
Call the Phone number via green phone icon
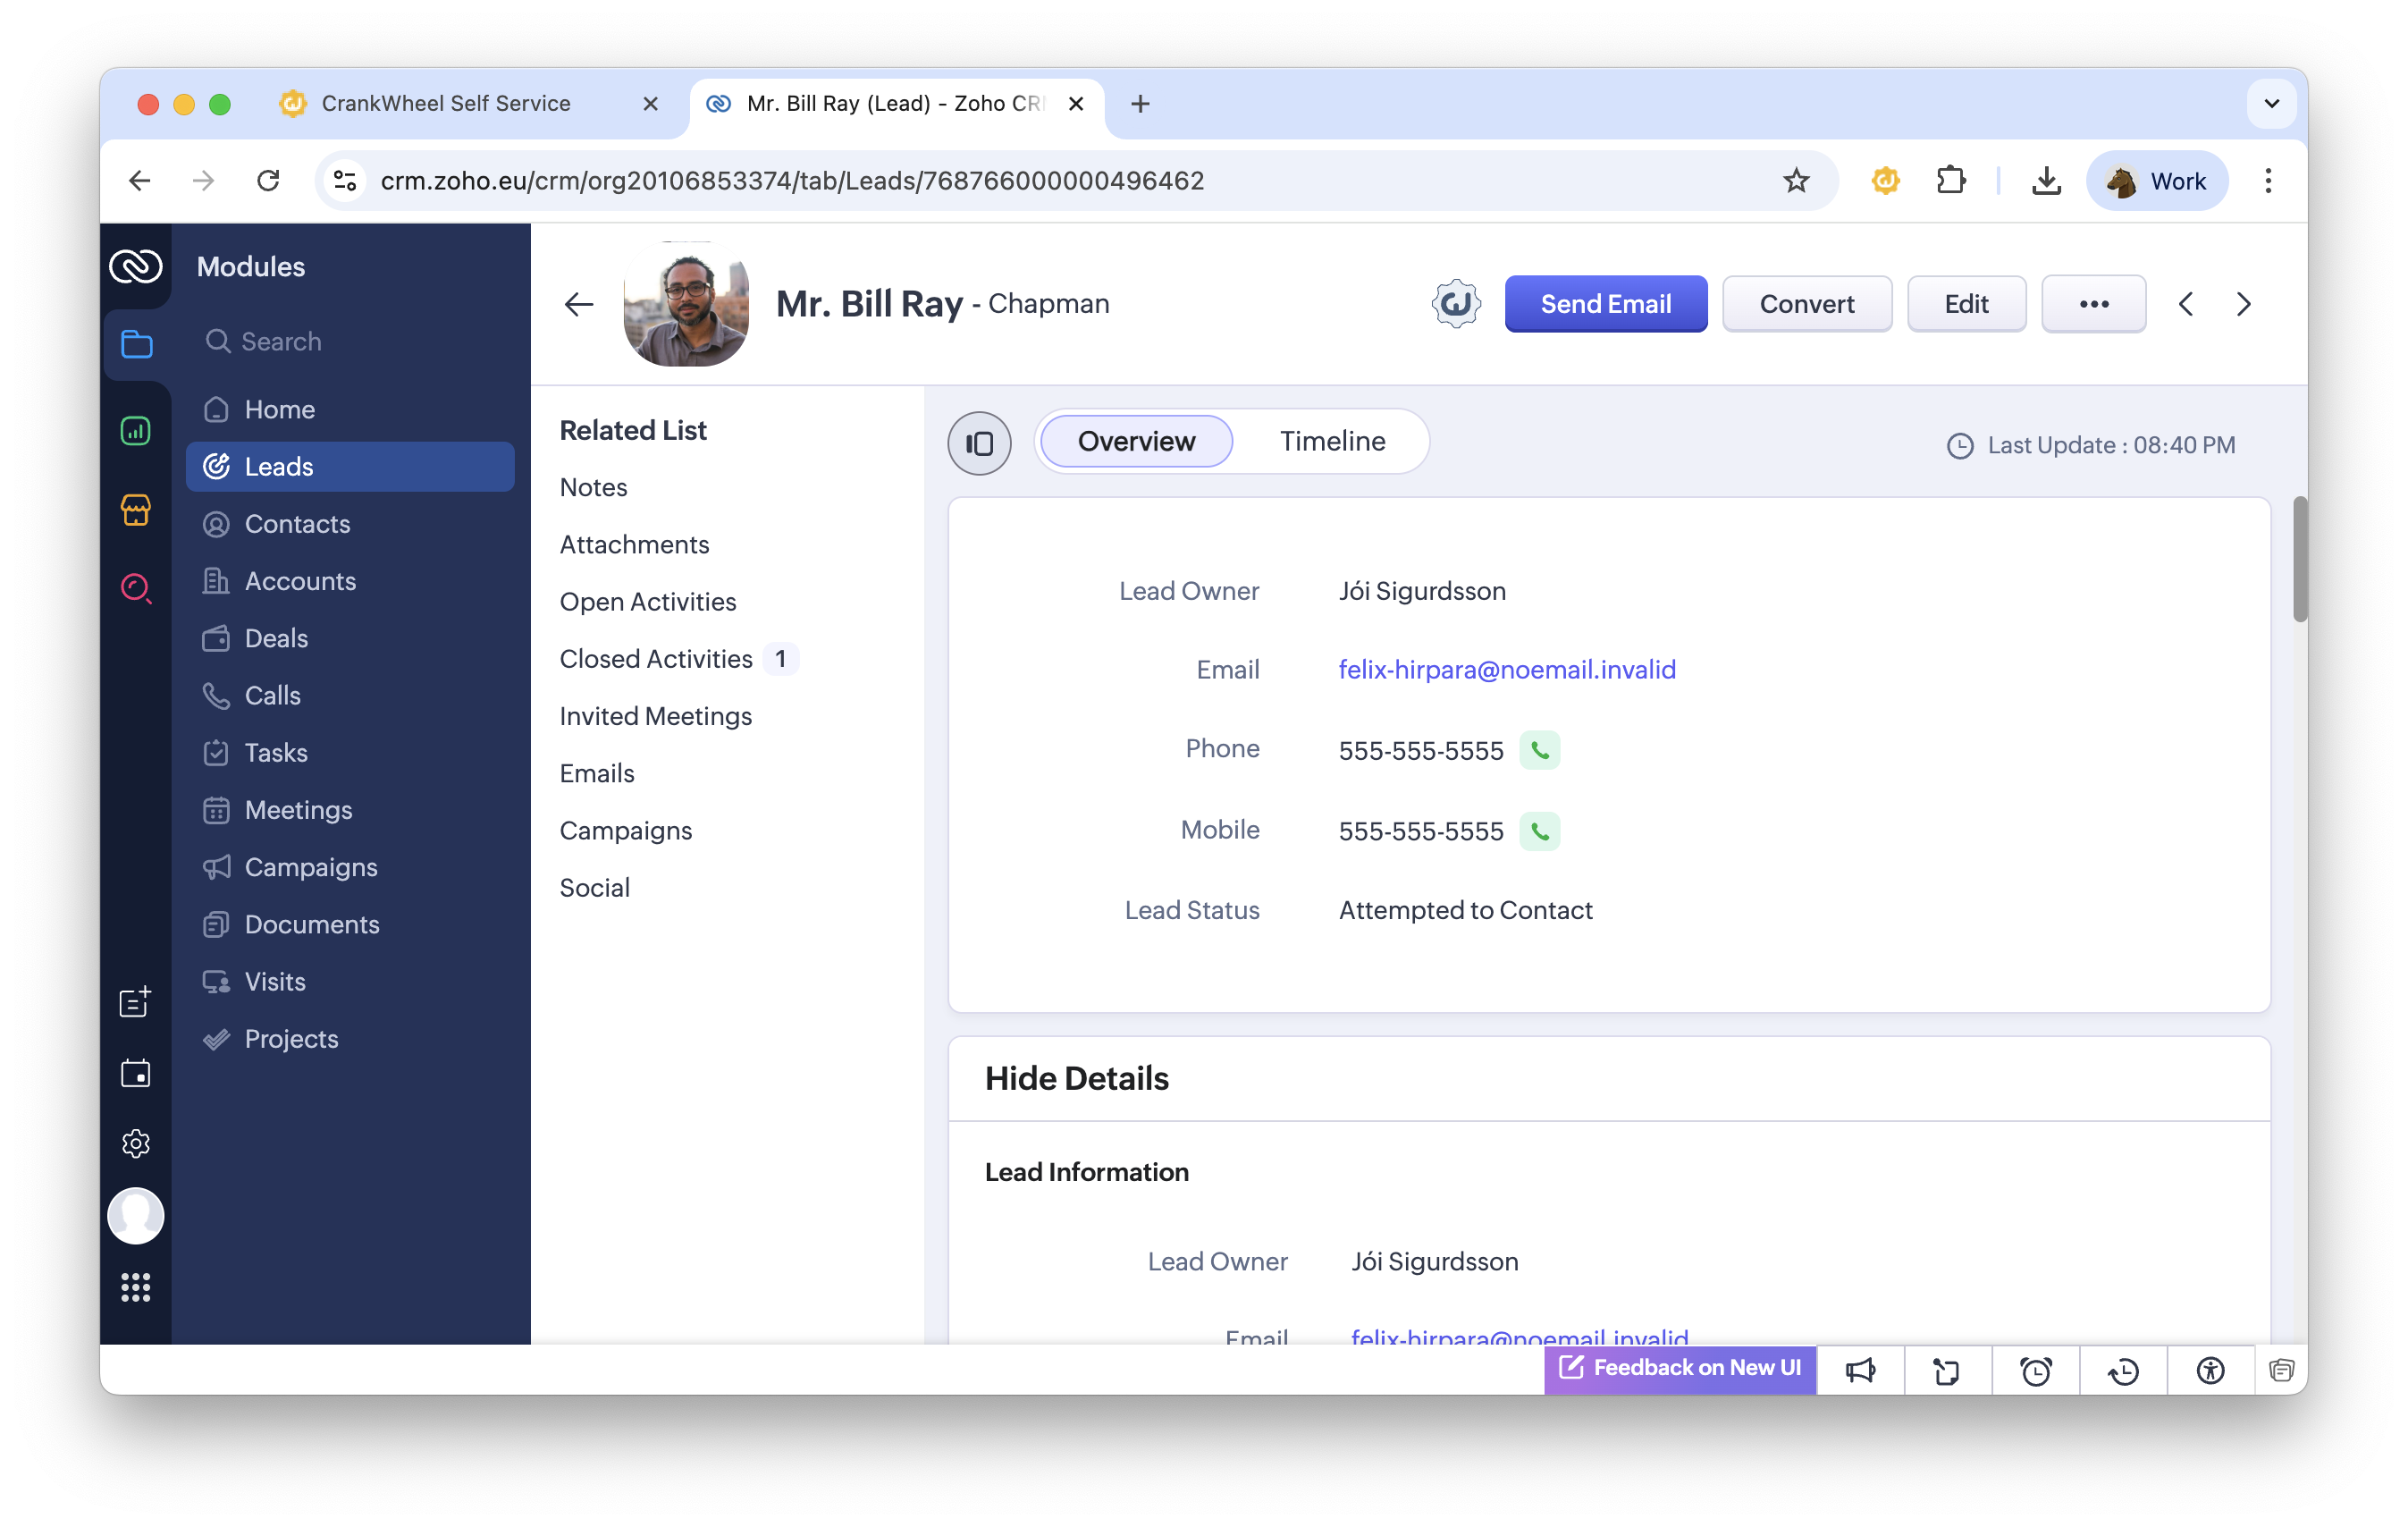pyautogui.click(x=1539, y=750)
